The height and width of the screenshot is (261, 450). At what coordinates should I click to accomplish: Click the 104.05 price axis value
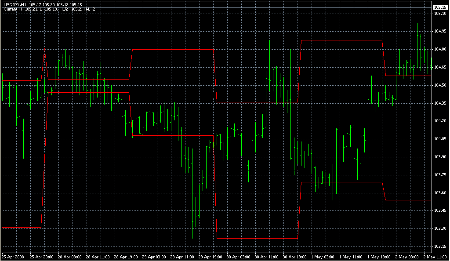440,139
